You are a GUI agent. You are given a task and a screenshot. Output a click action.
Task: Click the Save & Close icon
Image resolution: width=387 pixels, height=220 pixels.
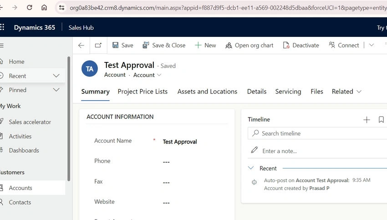click(146, 45)
